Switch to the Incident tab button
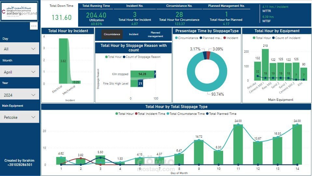Viewport: 312px width, 176px height. (x=133, y=34)
